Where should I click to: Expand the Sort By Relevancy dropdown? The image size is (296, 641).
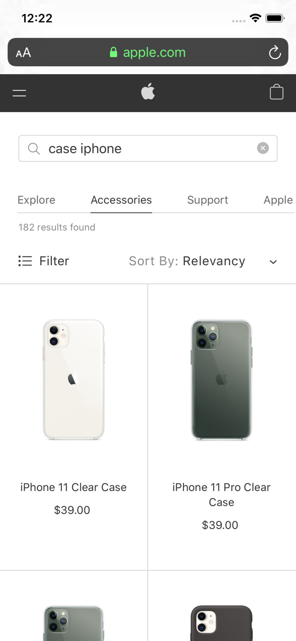187,261
